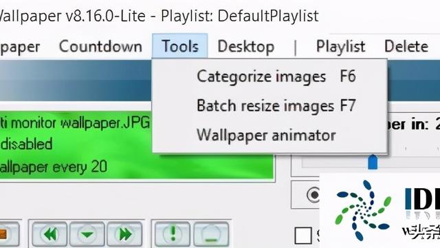Click the green exclamation mark button

pyautogui.click(x=173, y=234)
